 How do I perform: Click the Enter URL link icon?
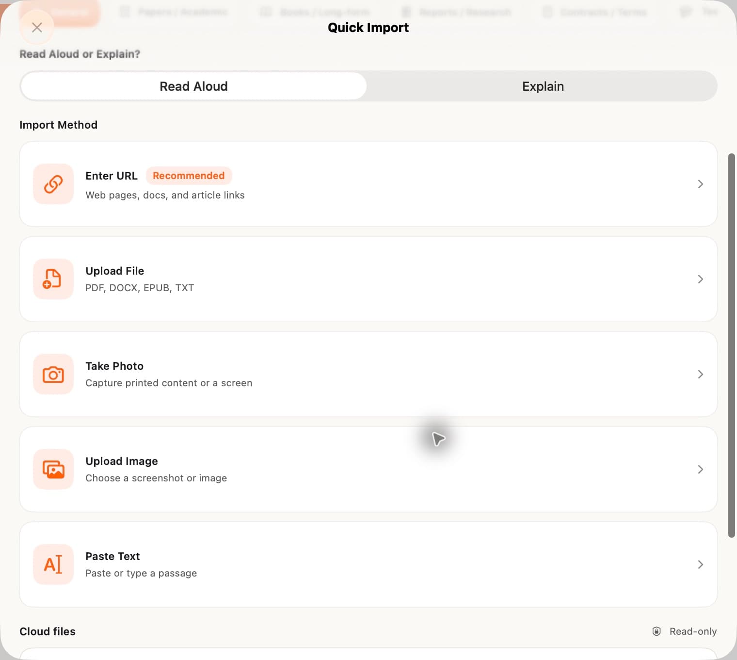coord(53,184)
